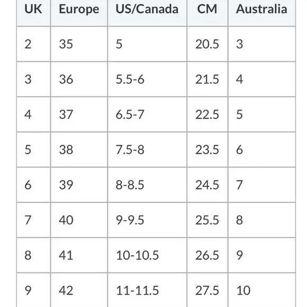Image resolution: width=307 pixels, height=307 pixels.
Task: Click the 7.5-8 US/Canada cell
Action: (147, 150)
